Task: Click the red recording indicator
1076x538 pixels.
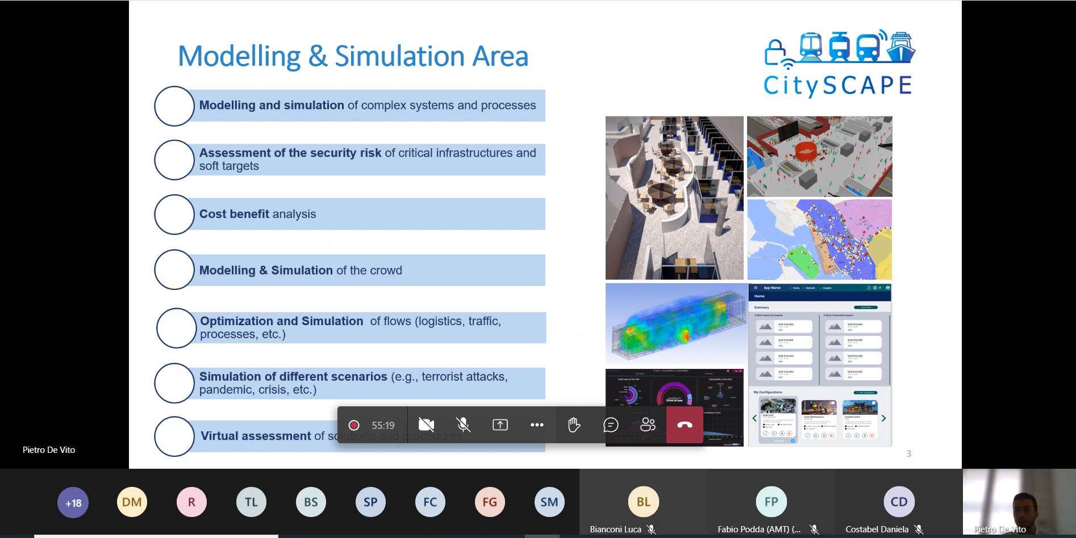Action: click(x=354, y=426)
